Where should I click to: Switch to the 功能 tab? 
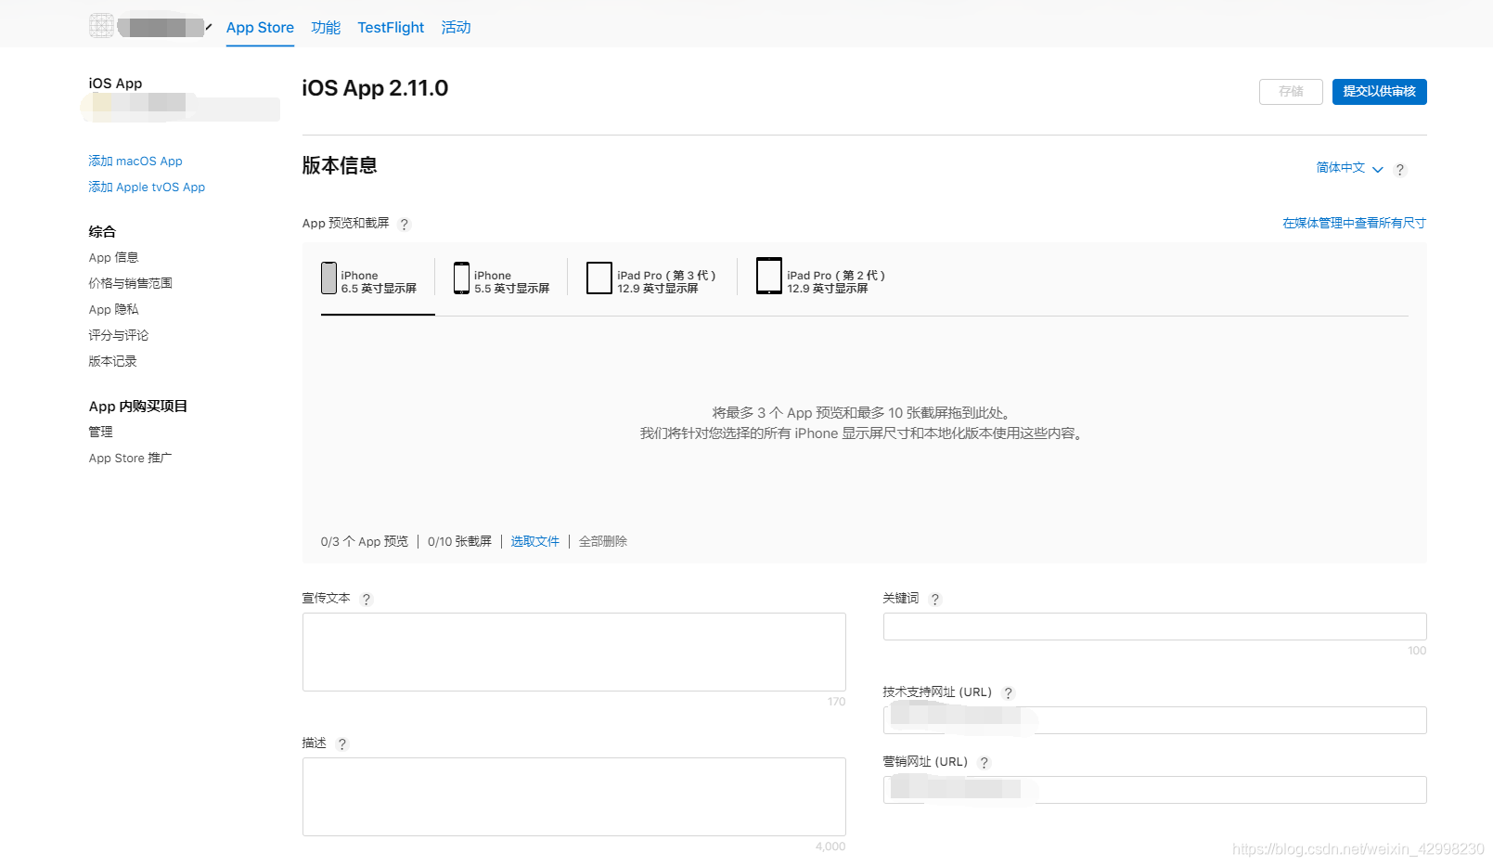coord(326,28)
